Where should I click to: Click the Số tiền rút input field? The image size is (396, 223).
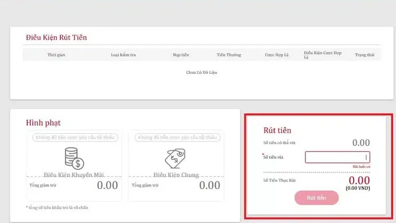pos(337,157)
